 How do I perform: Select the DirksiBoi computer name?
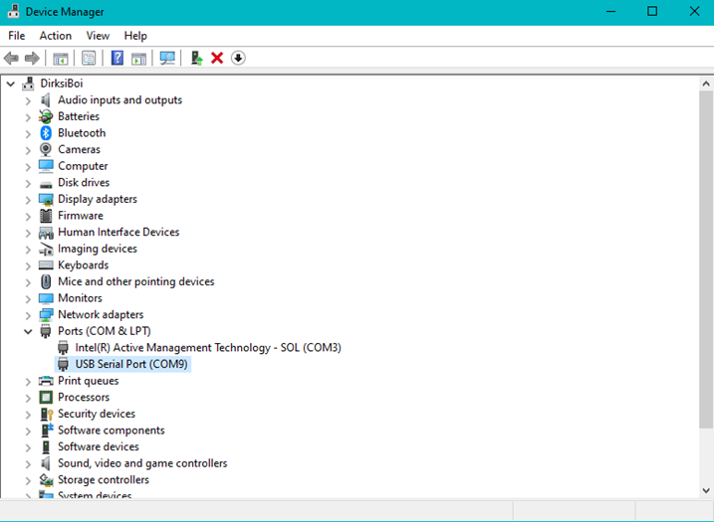point(62,84)
